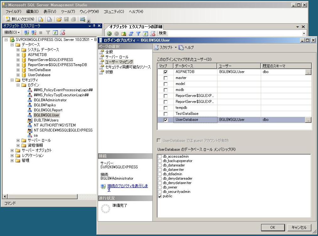Click the green Back arrow in details pane
The image size is (318, 236).
[109, 33]
